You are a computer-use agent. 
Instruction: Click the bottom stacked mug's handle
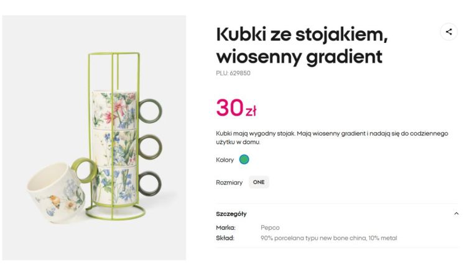coord(150,183)
